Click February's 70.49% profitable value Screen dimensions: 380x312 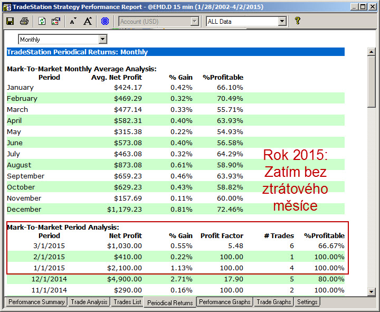[230, 98]
